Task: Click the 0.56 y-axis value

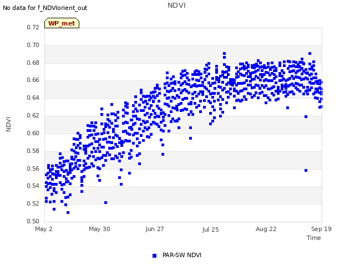Action: 33,168
